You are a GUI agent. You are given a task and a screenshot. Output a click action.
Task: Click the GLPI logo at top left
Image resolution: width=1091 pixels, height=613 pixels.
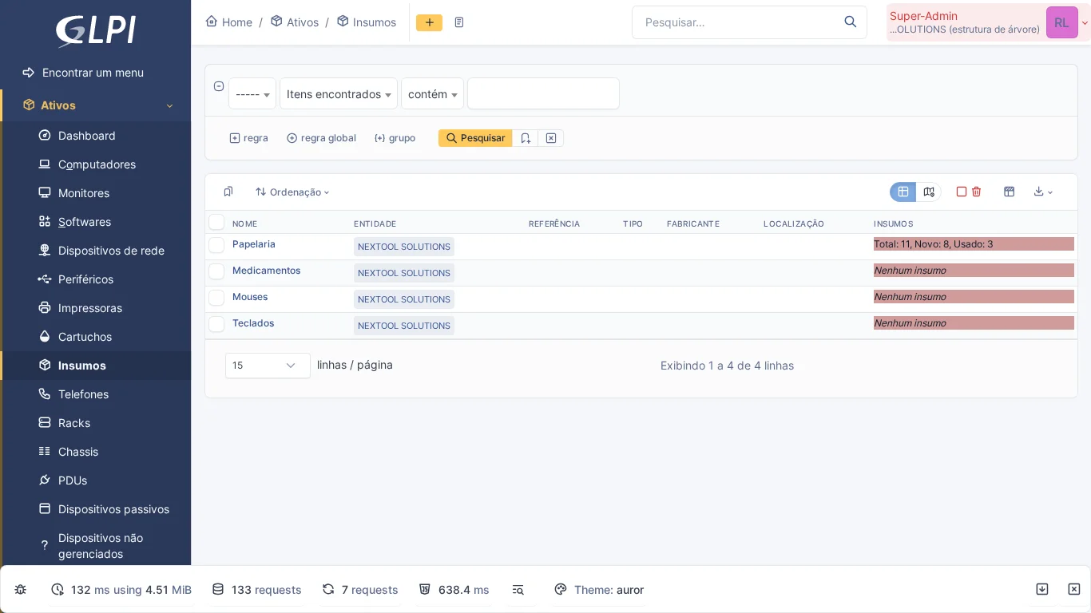click(x=95, y=32)
